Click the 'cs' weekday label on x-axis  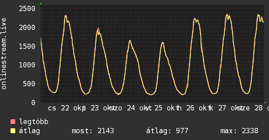coord(52,108)
